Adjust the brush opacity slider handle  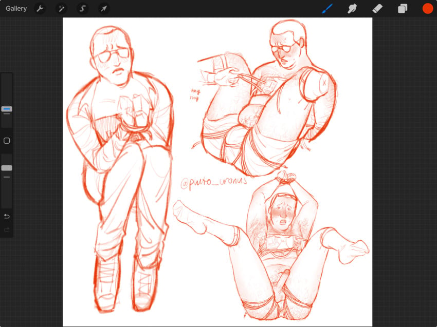pyautogui.click(x=7, y=168)
